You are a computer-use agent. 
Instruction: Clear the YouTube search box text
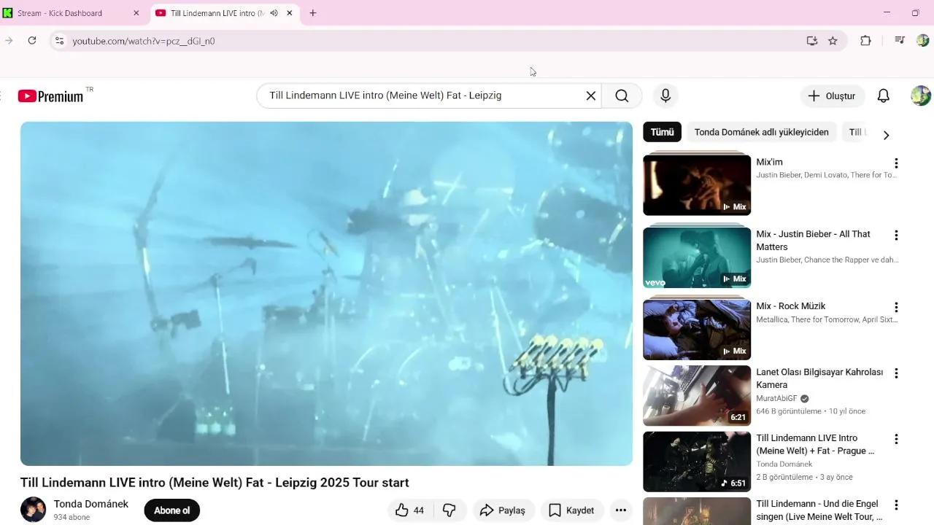pos(591,96)
